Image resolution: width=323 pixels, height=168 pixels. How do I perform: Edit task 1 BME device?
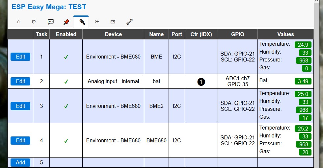20,57
